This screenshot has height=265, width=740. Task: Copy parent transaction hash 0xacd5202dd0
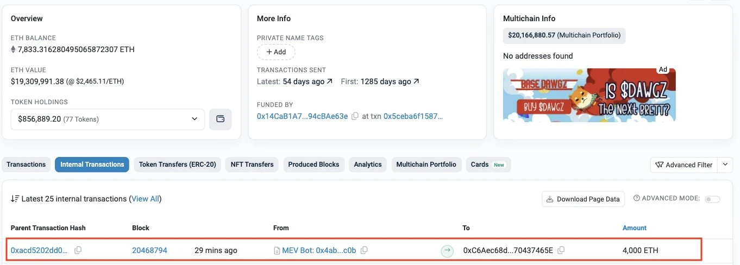(78, 250)
